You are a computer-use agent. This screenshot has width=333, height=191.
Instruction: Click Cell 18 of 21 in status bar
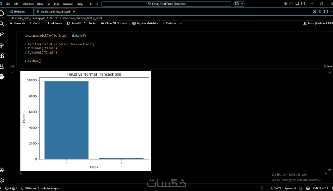320,188
